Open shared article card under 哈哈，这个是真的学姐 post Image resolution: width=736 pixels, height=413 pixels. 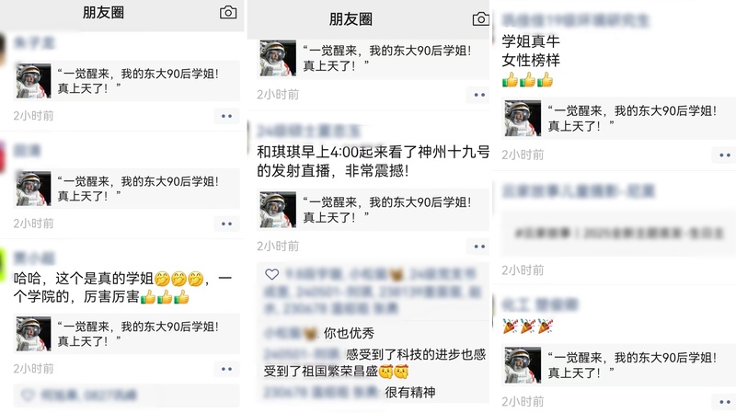(127, 334)
